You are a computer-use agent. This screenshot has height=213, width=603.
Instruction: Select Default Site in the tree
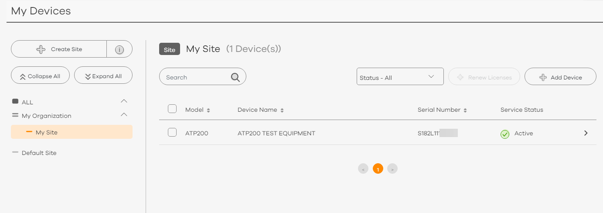[39, 153]
